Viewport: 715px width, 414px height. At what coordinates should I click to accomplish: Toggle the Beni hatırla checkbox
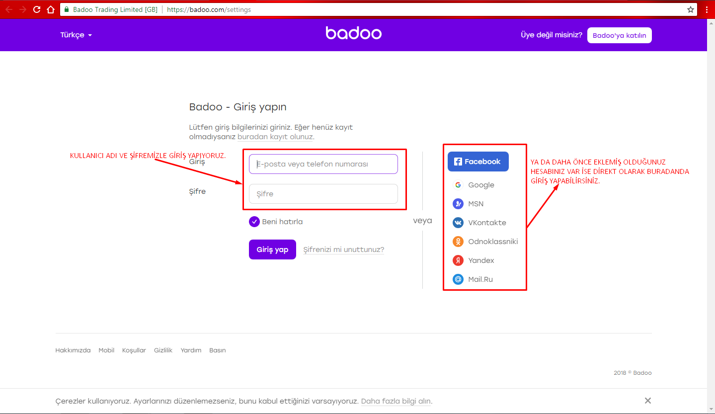(x=254, y=222)
